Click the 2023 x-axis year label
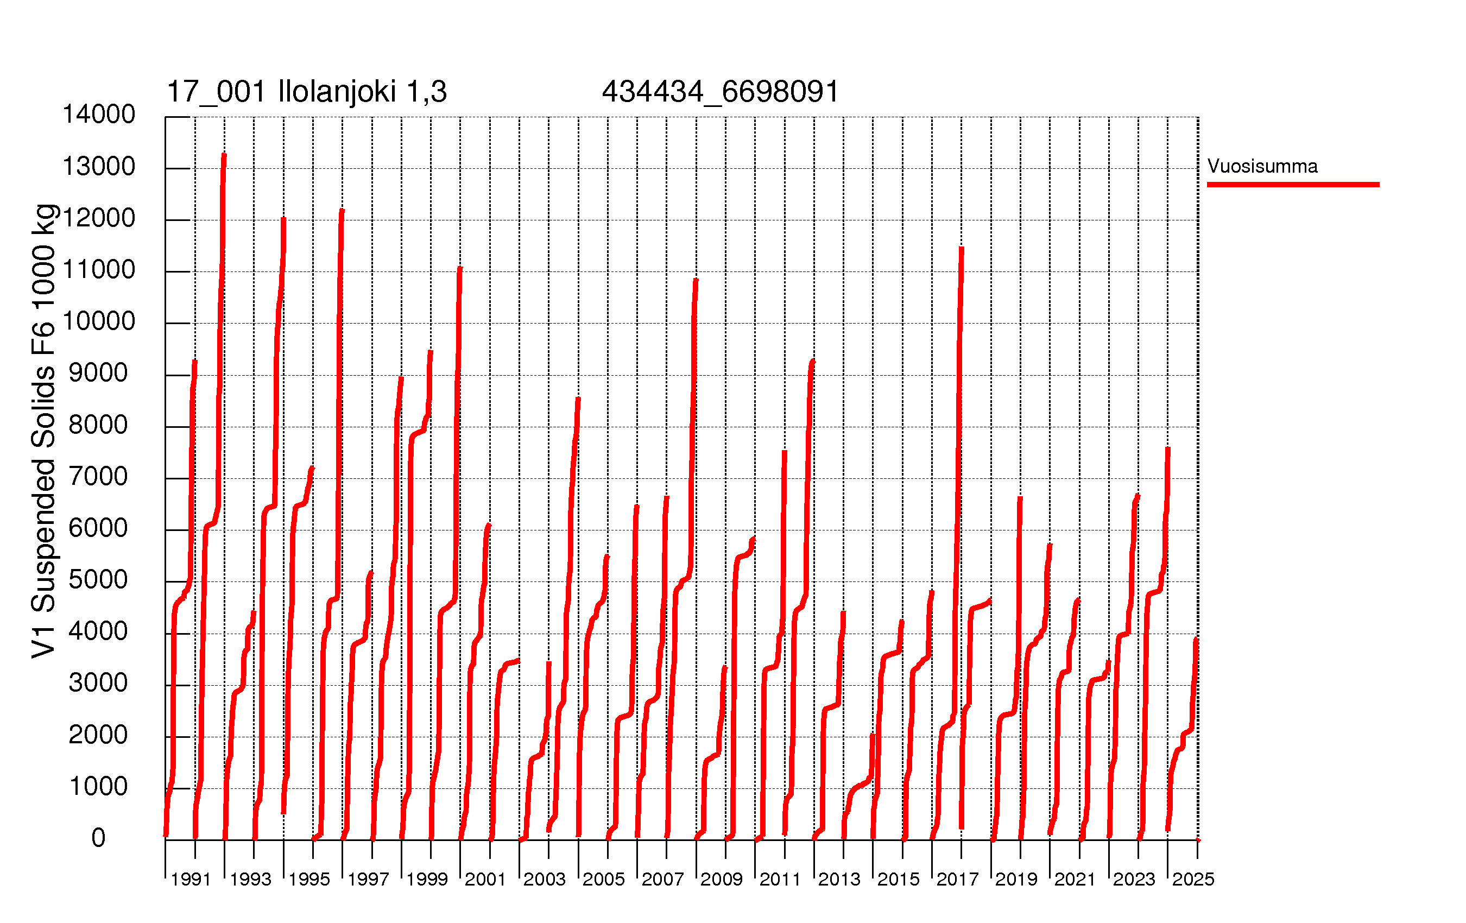 (1134, 879)
